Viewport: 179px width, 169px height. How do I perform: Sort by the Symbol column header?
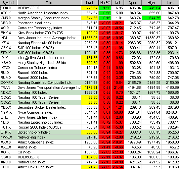tap(9, 3)
